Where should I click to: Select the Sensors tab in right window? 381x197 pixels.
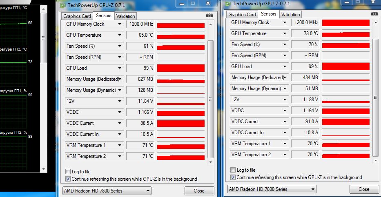269,14
